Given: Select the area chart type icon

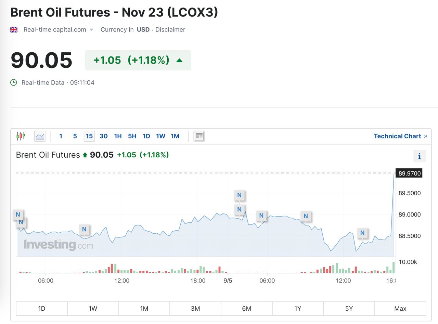Looking at the screenshot, I should pos(40,136).
